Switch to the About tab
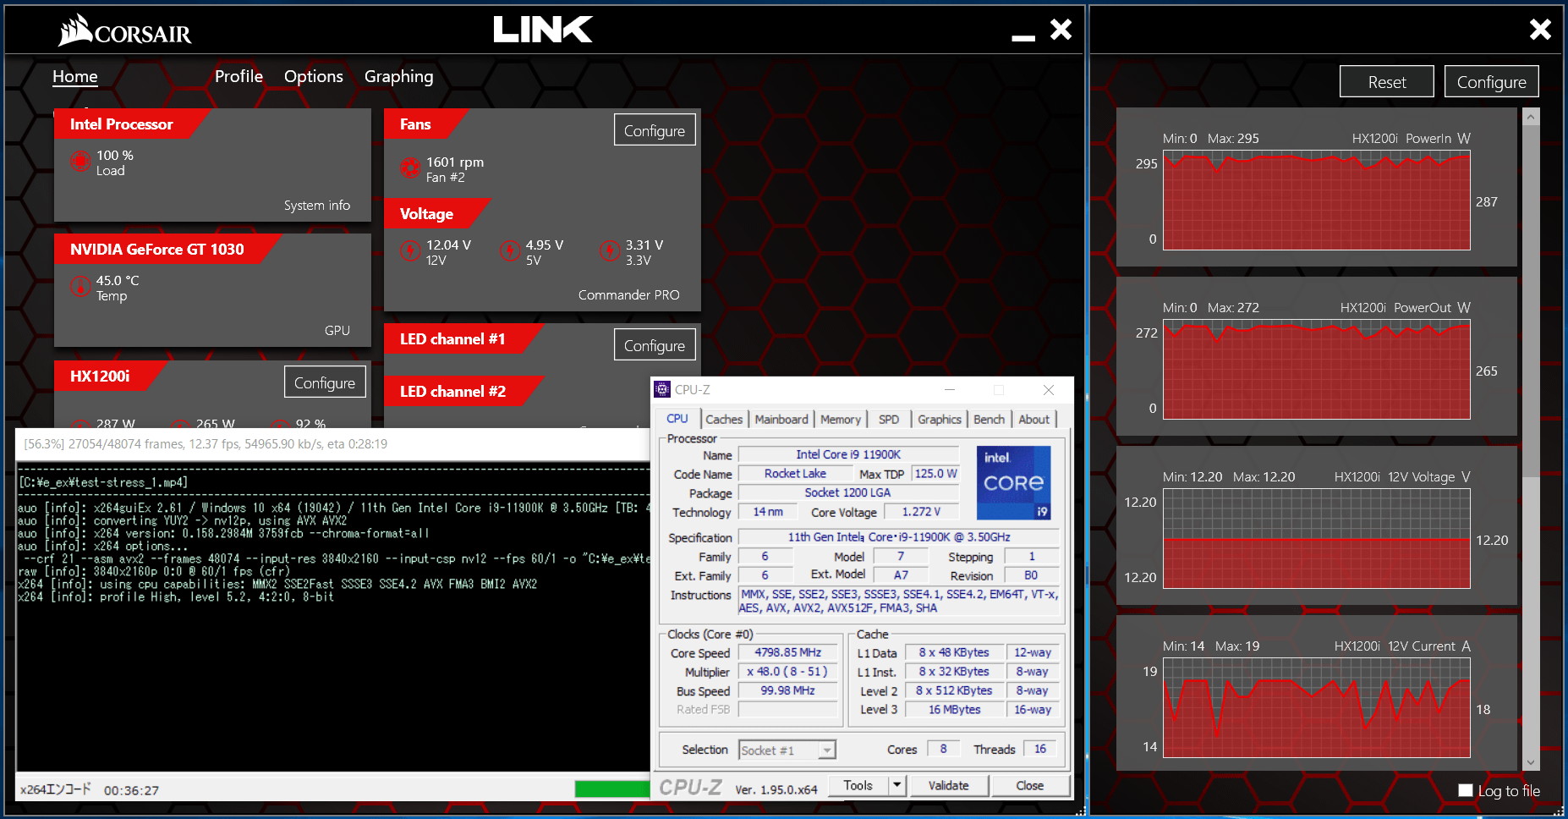 1033,419
